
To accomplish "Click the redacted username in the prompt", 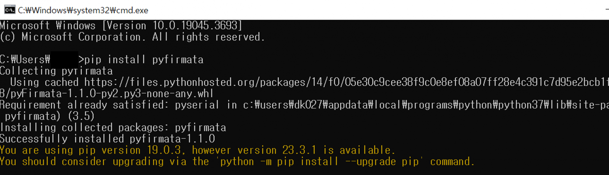I will [x=64, y=59].
